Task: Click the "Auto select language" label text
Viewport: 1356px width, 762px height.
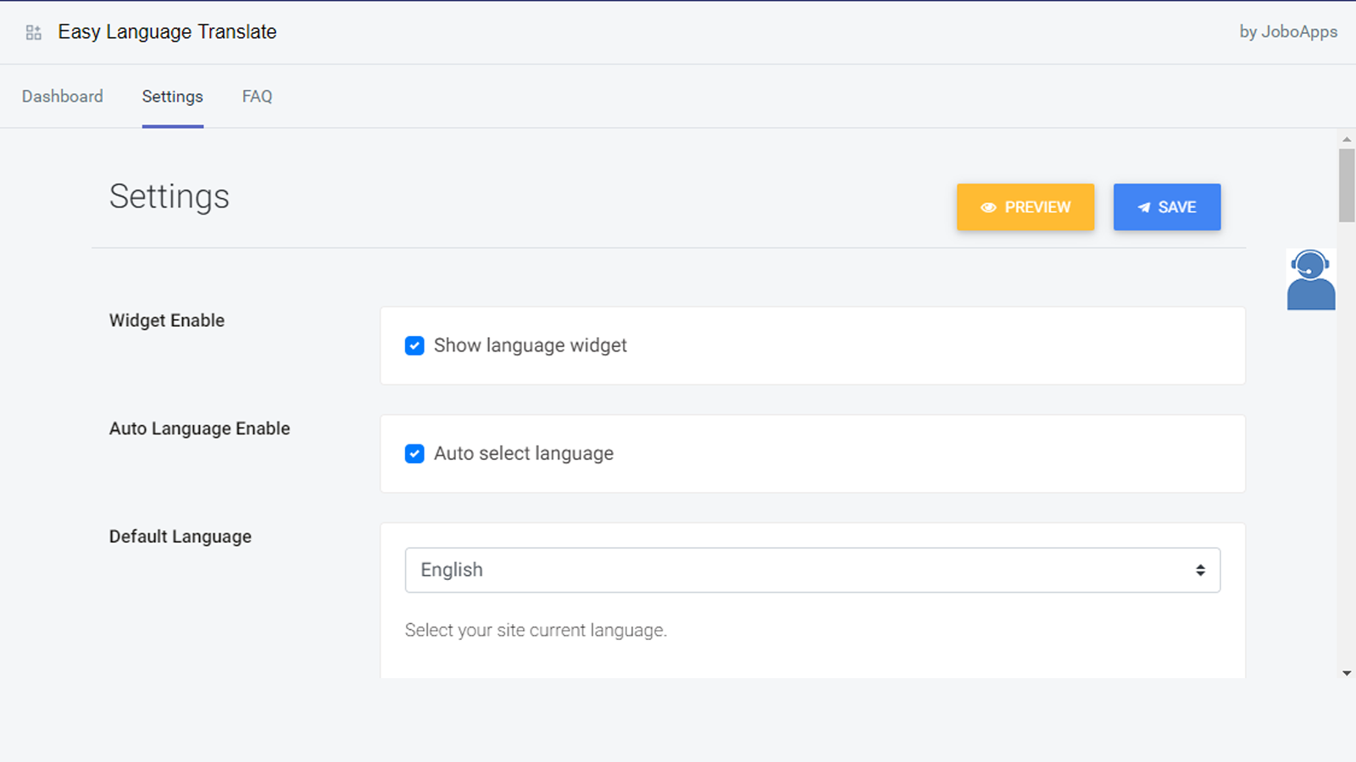Action: tap(523, 454)
